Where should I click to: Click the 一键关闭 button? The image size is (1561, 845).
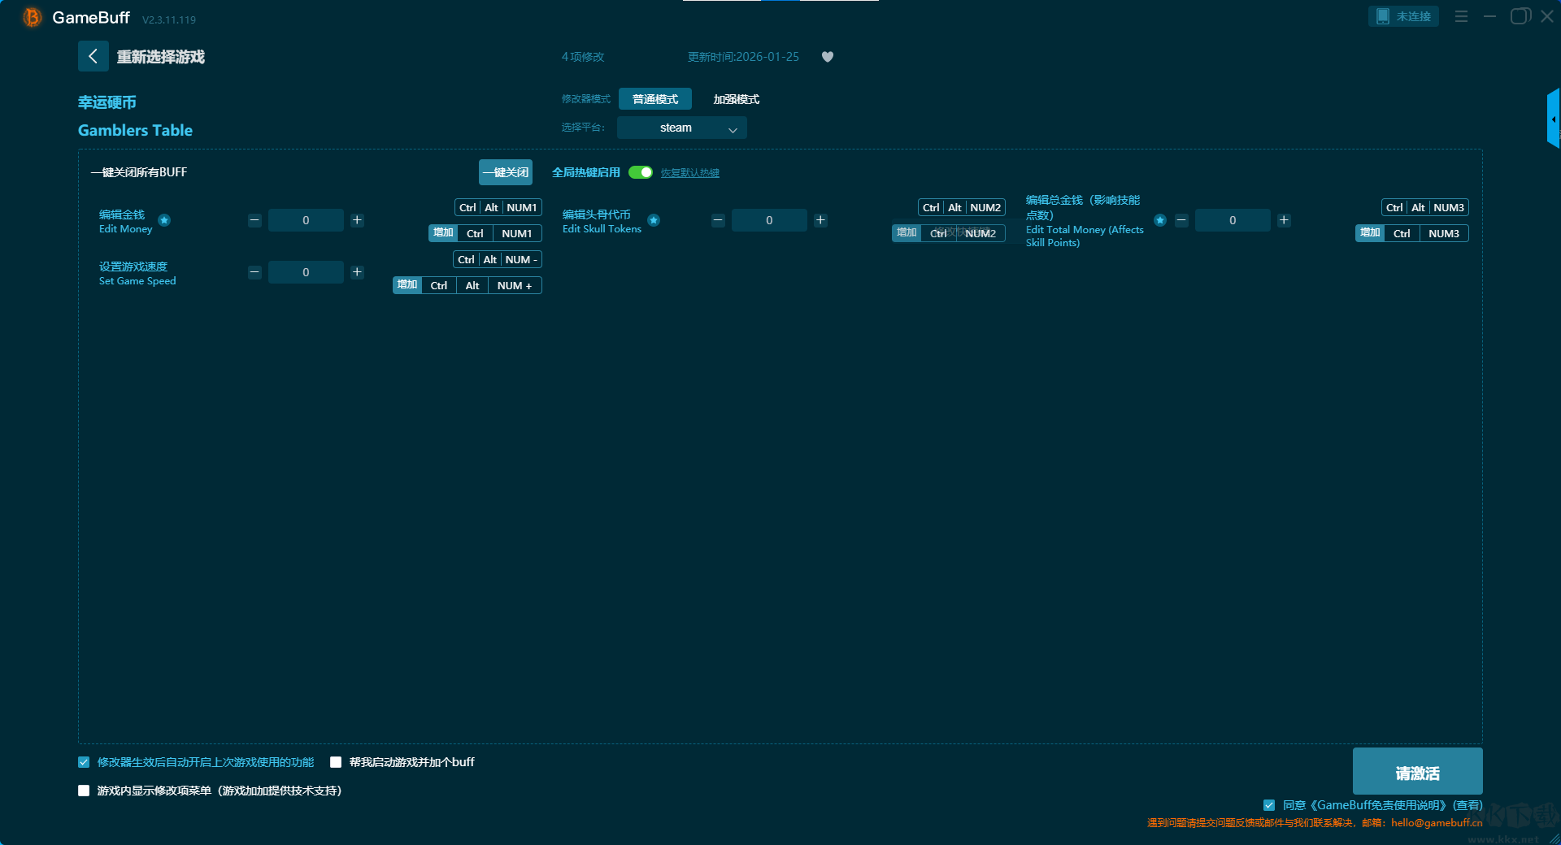tap(506, 172)
